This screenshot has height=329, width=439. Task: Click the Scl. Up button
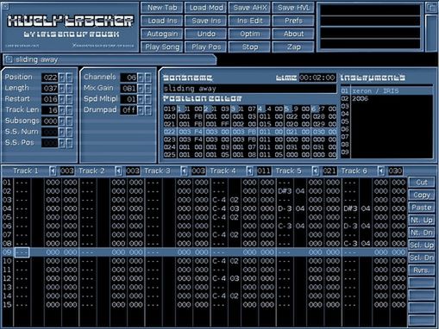click(422, 245)
